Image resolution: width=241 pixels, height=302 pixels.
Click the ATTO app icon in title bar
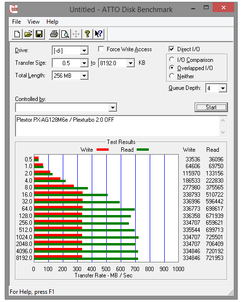tap(14, 9)
